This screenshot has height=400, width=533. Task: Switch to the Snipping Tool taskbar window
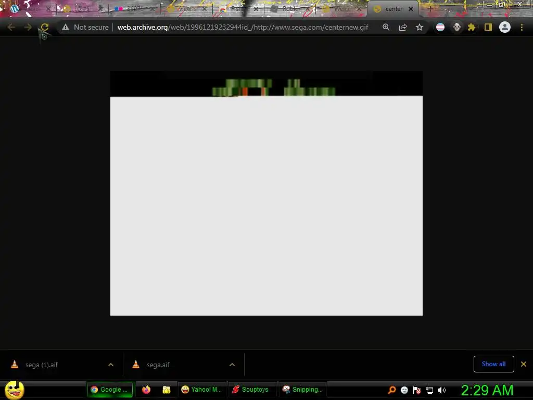[302, 390]
